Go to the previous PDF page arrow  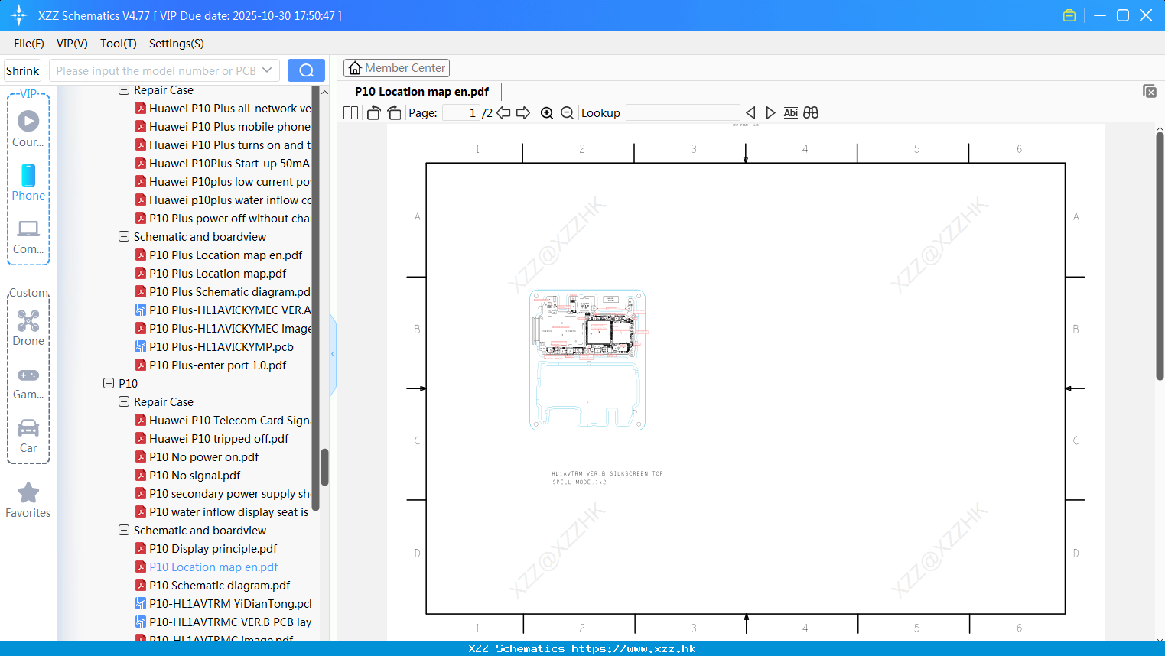point(503,112)
